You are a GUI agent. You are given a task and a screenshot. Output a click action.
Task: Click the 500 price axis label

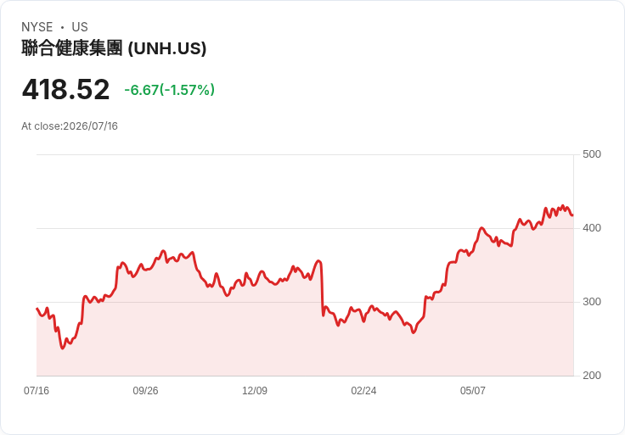point(592,154)
